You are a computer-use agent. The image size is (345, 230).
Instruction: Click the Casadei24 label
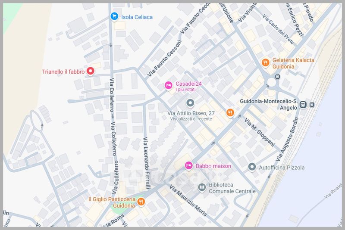(x=188, y=84)
